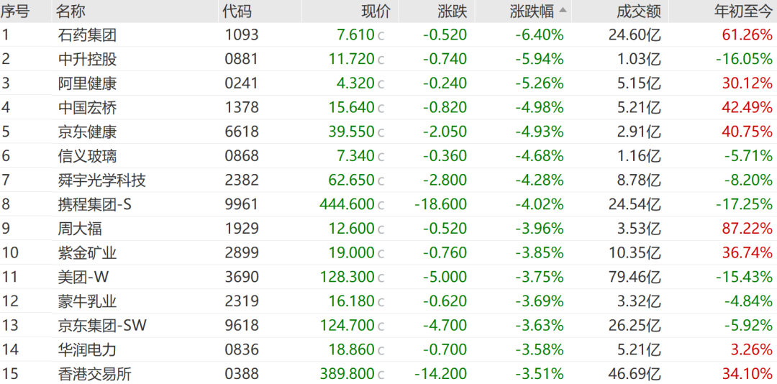Select the 香港交易所 stock name
This screenshot has width=777, height=384.
click(x=94, y=374)
